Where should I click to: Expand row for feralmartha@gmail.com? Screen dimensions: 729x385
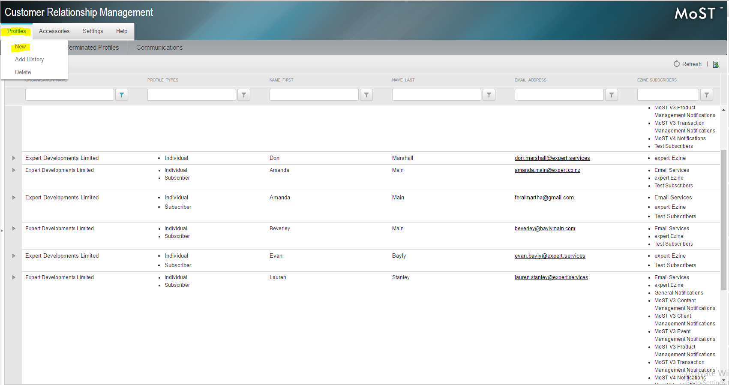pos(14,198)
